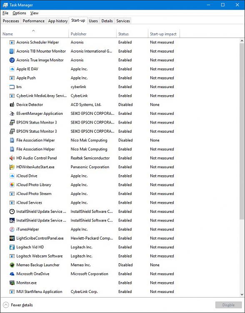Click the Disable button
Screen dimensions: 245x313
(228, 305)
